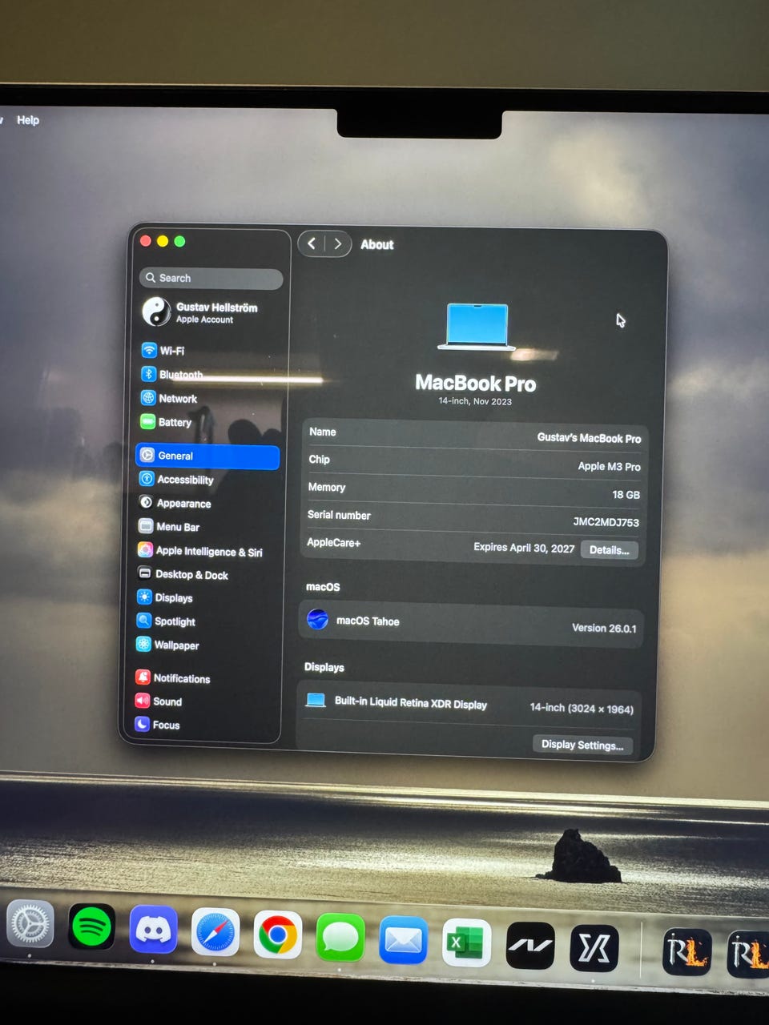Click the Memory row label

(x=327, y=487)
